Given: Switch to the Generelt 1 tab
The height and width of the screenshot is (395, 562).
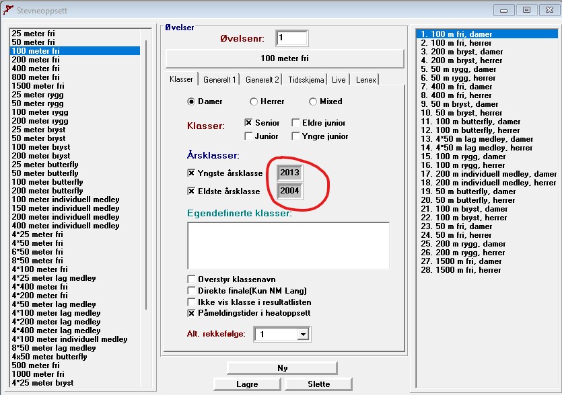Looking at the screenshot, I should pos(219,79).
